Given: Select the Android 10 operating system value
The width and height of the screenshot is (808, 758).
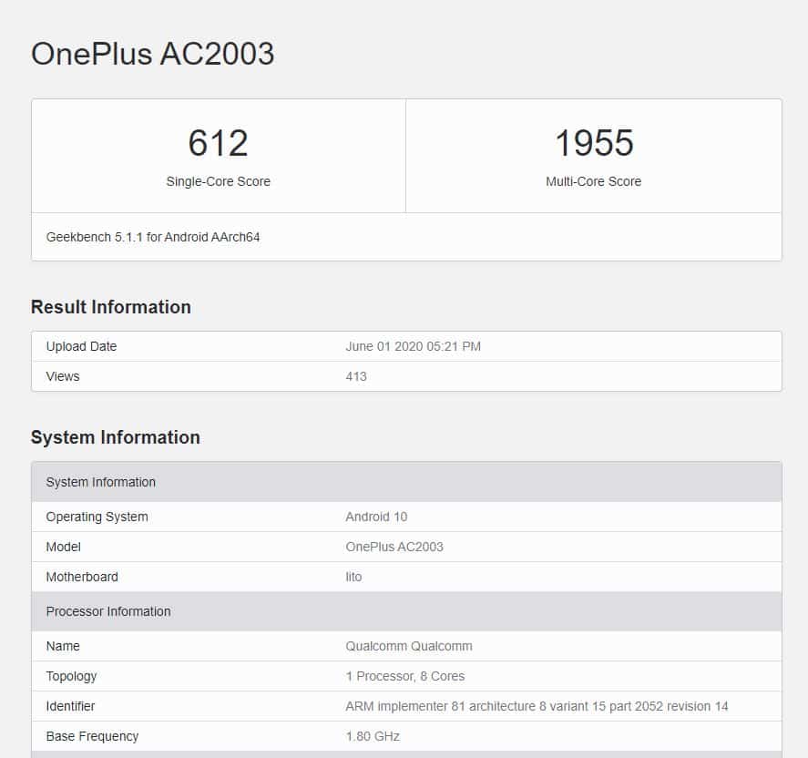Looking at the screenshot, I should 376,517.
